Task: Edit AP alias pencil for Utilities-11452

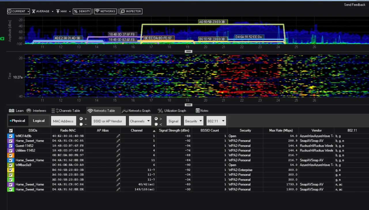Action: pyautogui.click(x=118, y=151)
